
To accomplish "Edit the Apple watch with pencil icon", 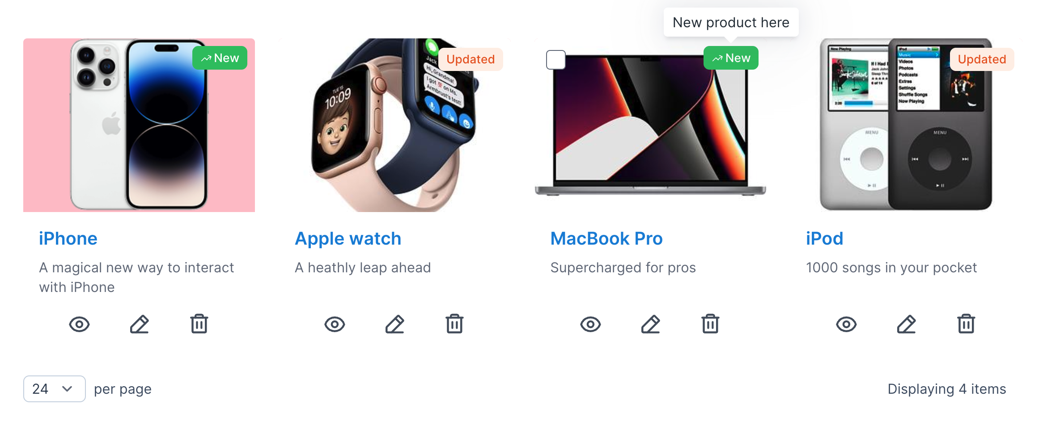I will tap(394, 324).
